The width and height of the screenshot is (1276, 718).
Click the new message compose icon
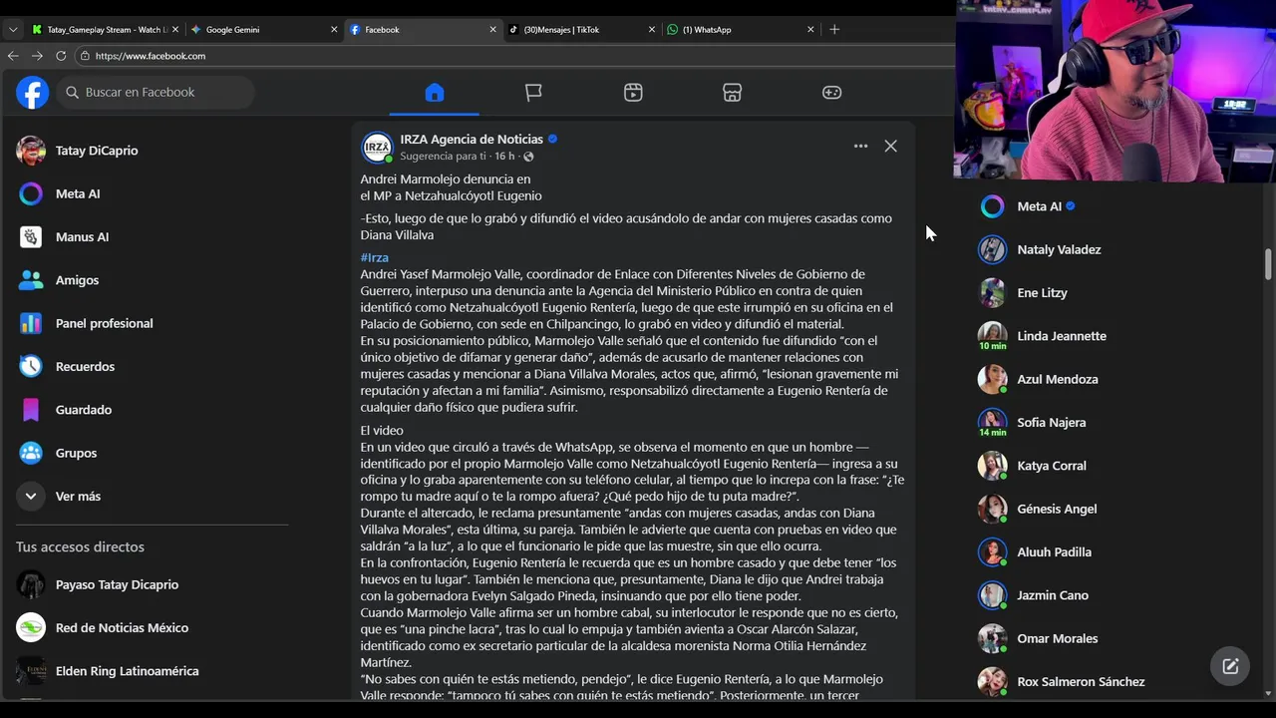(1230, 666)
